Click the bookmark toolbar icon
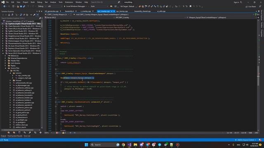Image resolution: width=264 pixels, height=148 pixels. click(191, 7)
